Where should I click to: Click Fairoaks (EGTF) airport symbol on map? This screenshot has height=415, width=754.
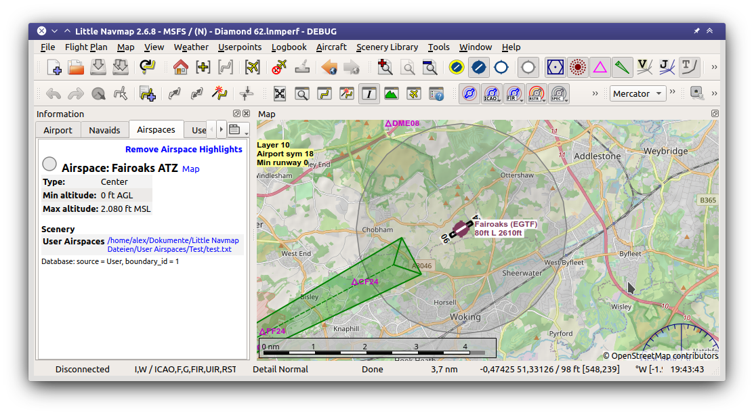coord(461,229)
